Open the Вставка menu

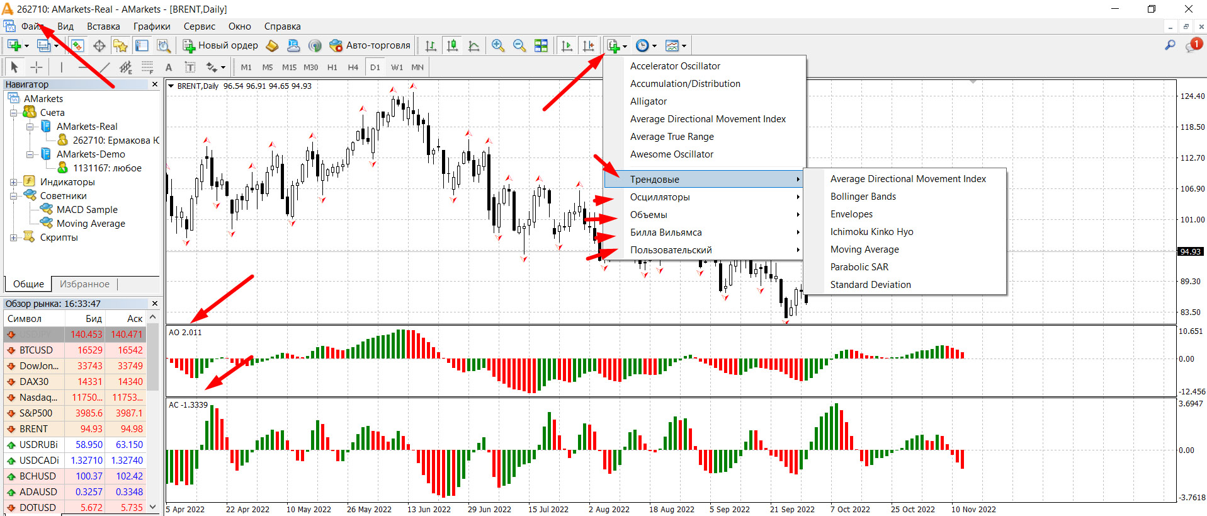coord(103,26)
